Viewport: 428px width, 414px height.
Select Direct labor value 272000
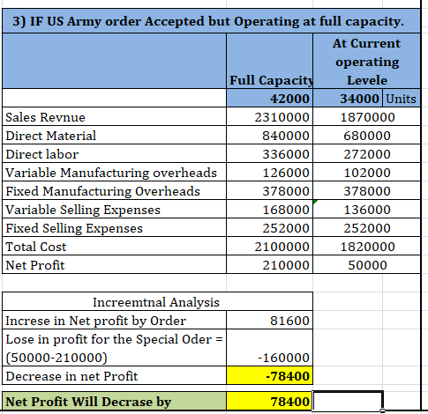[x=366, y=153]
